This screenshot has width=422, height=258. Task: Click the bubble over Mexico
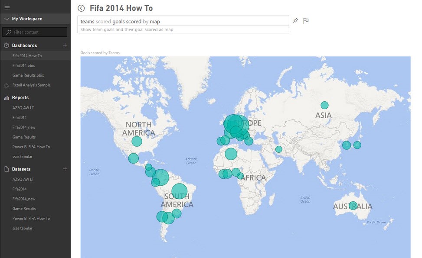click(133, 158)
